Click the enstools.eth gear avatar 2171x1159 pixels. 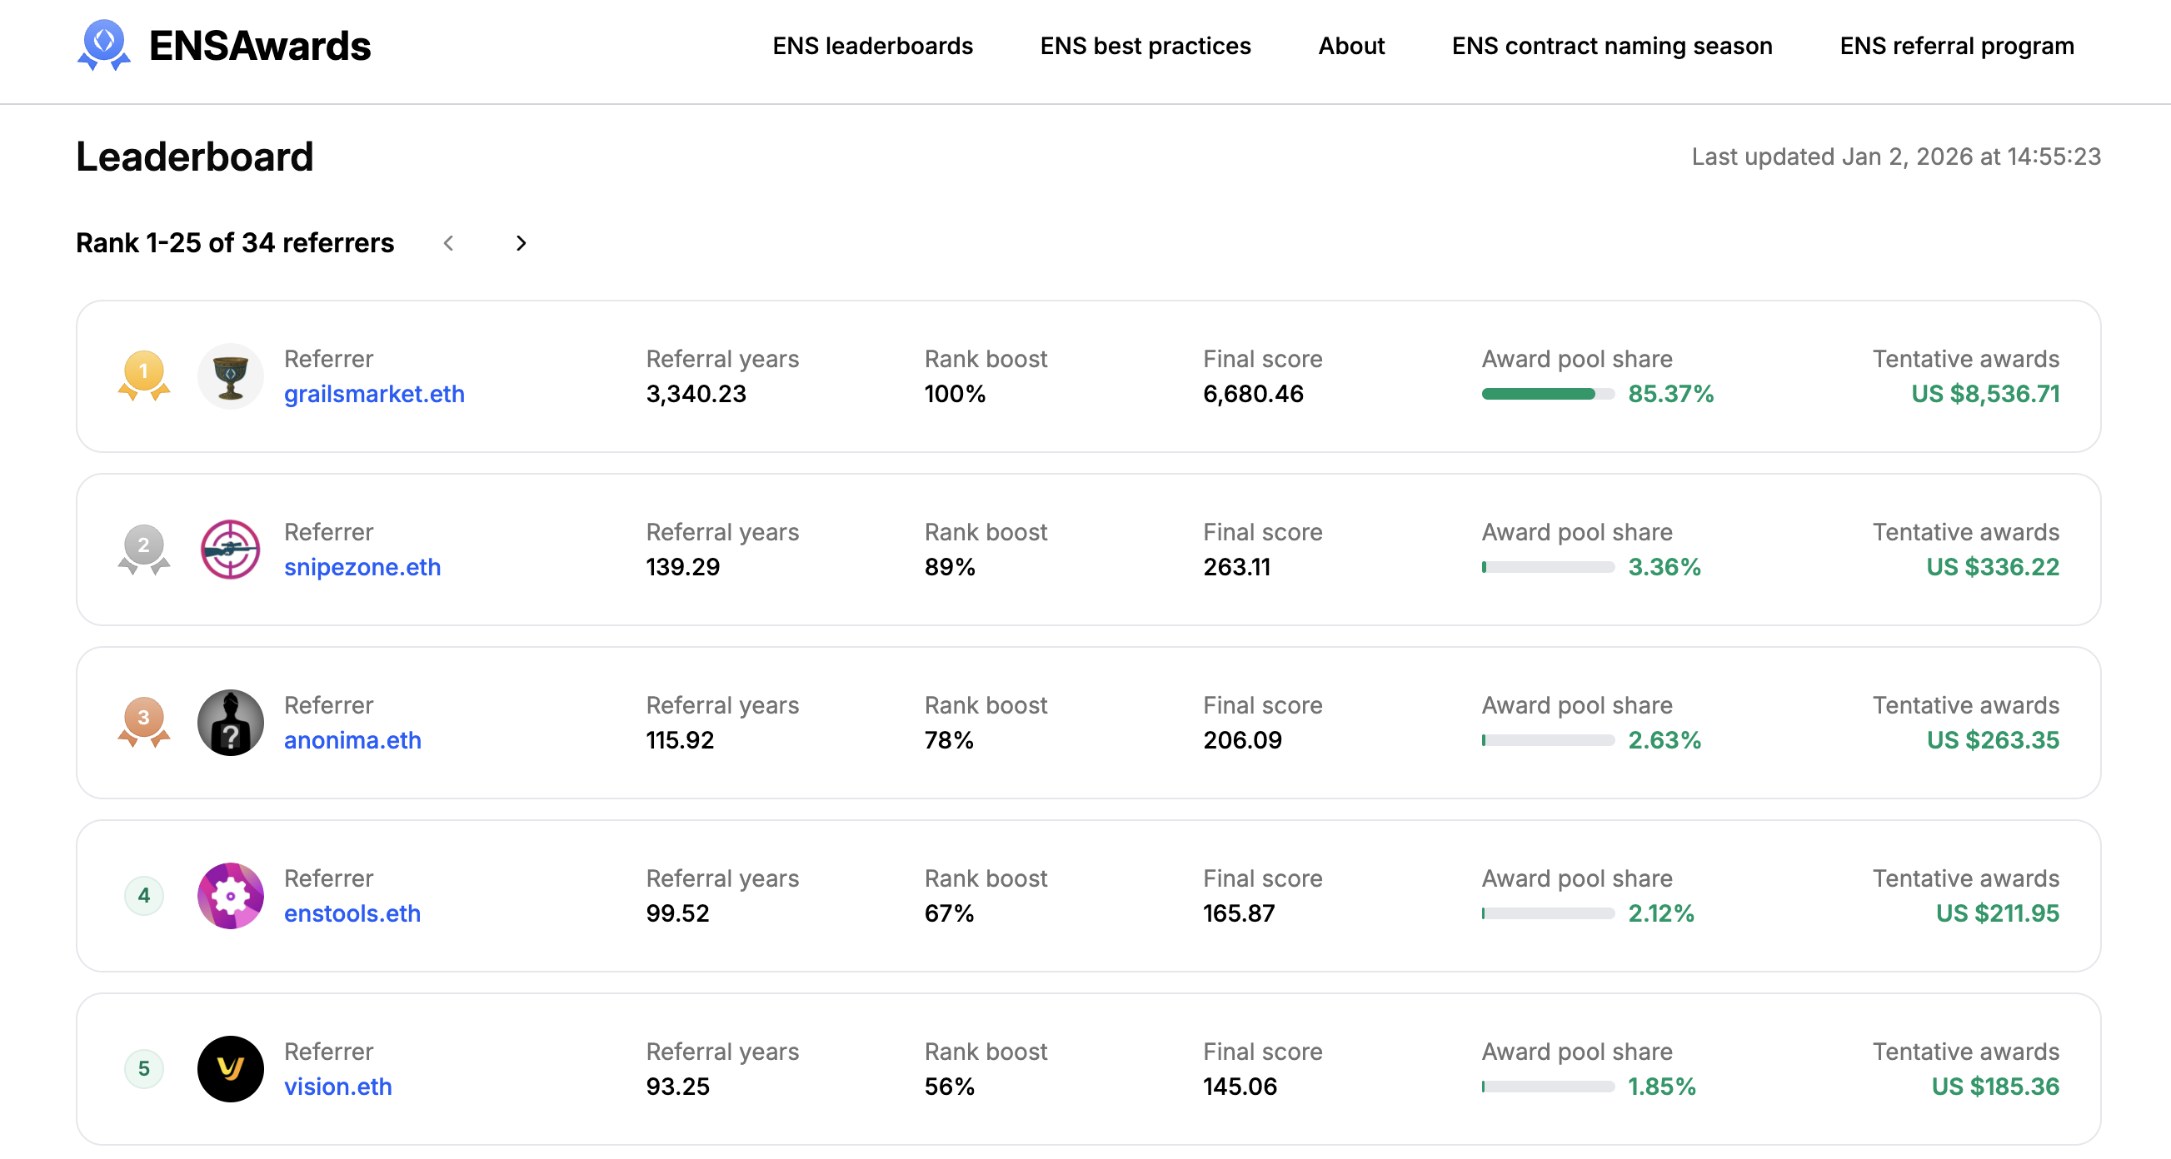[x=230, y=895]
